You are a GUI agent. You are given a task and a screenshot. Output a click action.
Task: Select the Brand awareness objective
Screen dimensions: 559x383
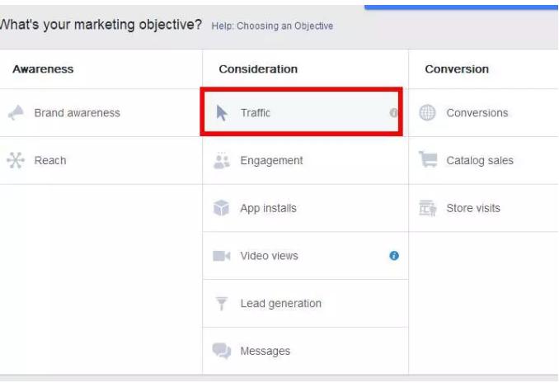[77, 113]
